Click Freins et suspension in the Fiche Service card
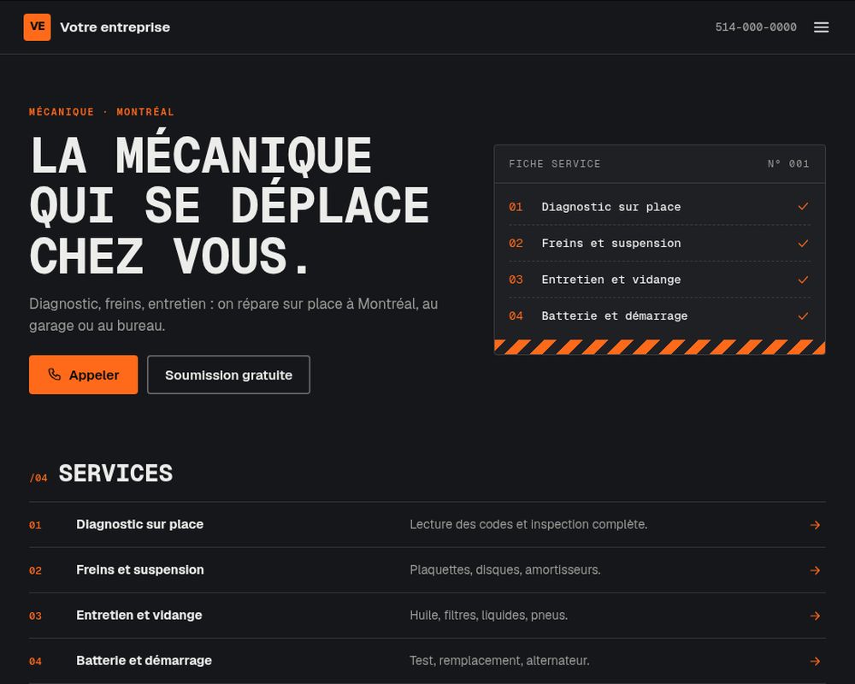This screenshot has width=855, height=684. [x=610, y=244]
